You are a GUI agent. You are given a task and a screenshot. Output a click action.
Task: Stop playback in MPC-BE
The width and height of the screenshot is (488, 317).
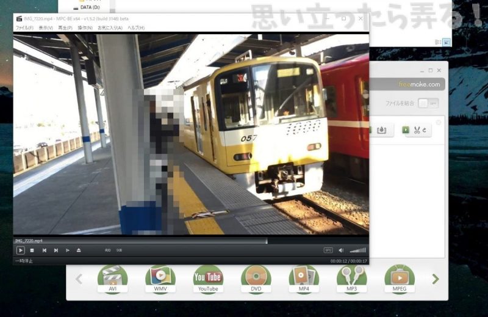click(x=32, y=250)
